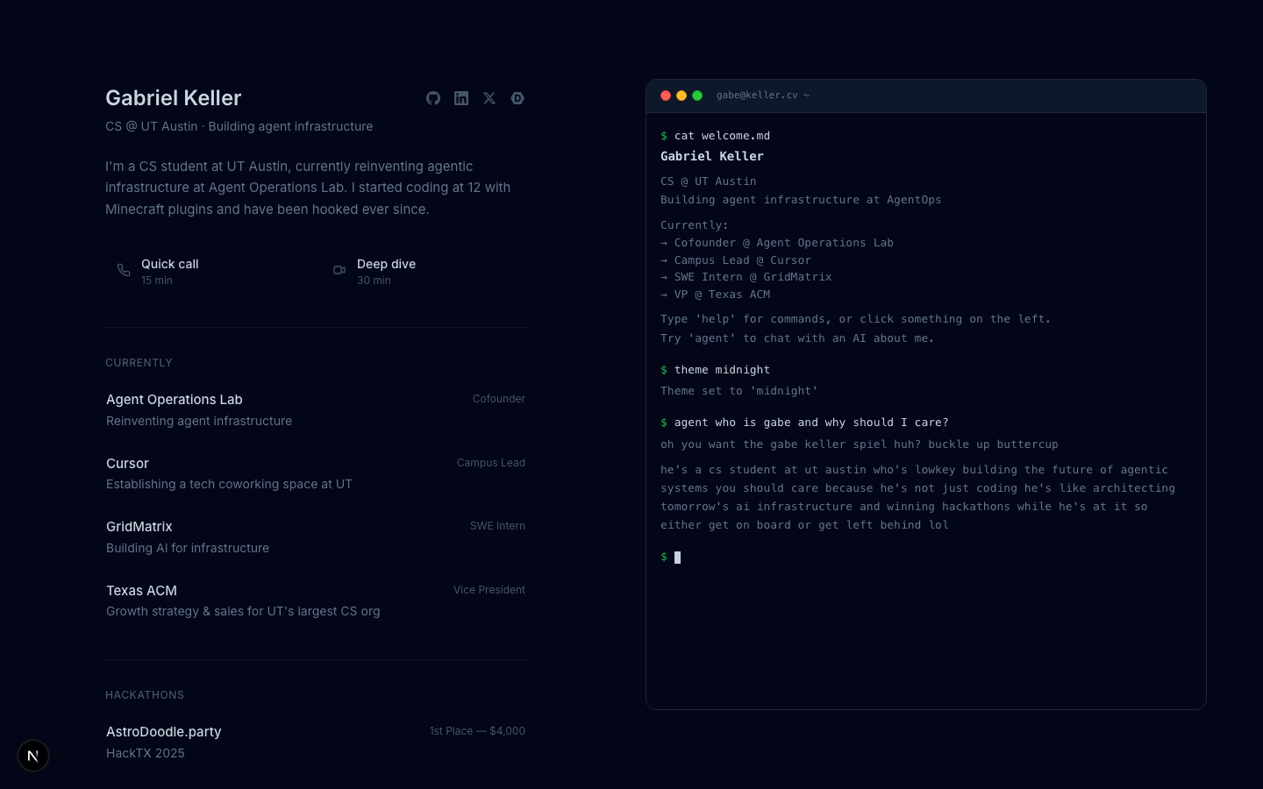Click the red terminal window dot

tap(666, 96)
